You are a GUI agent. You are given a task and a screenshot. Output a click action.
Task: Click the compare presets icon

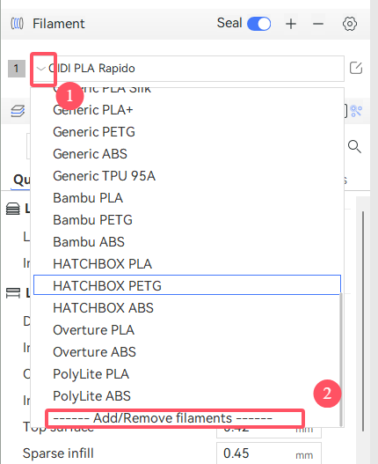click(356, 111)
